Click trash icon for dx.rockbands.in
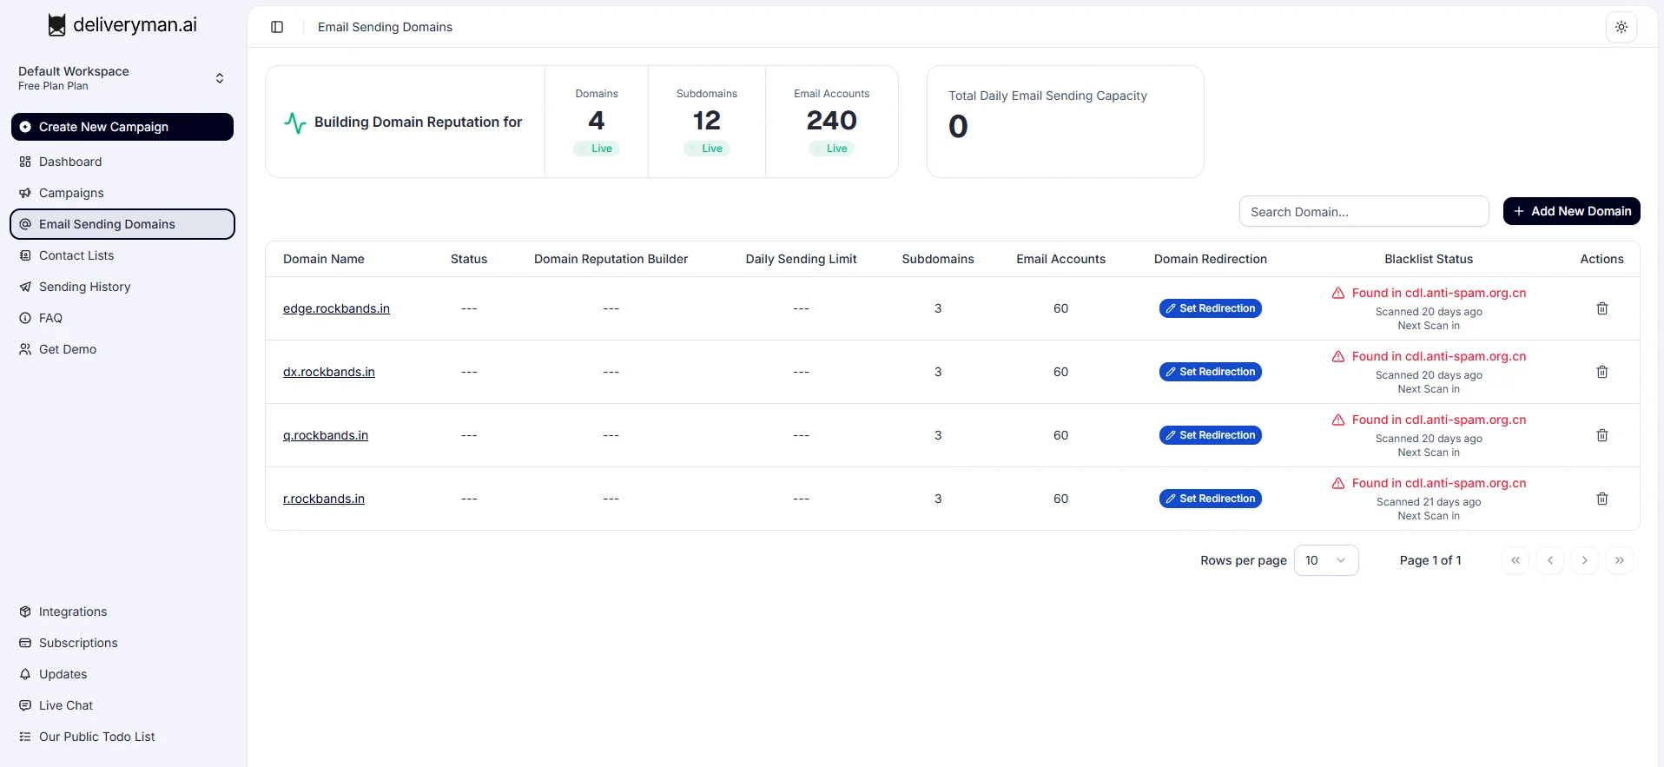The height and width of the screenshot is (767, 1664). [x=1601, y=372]
